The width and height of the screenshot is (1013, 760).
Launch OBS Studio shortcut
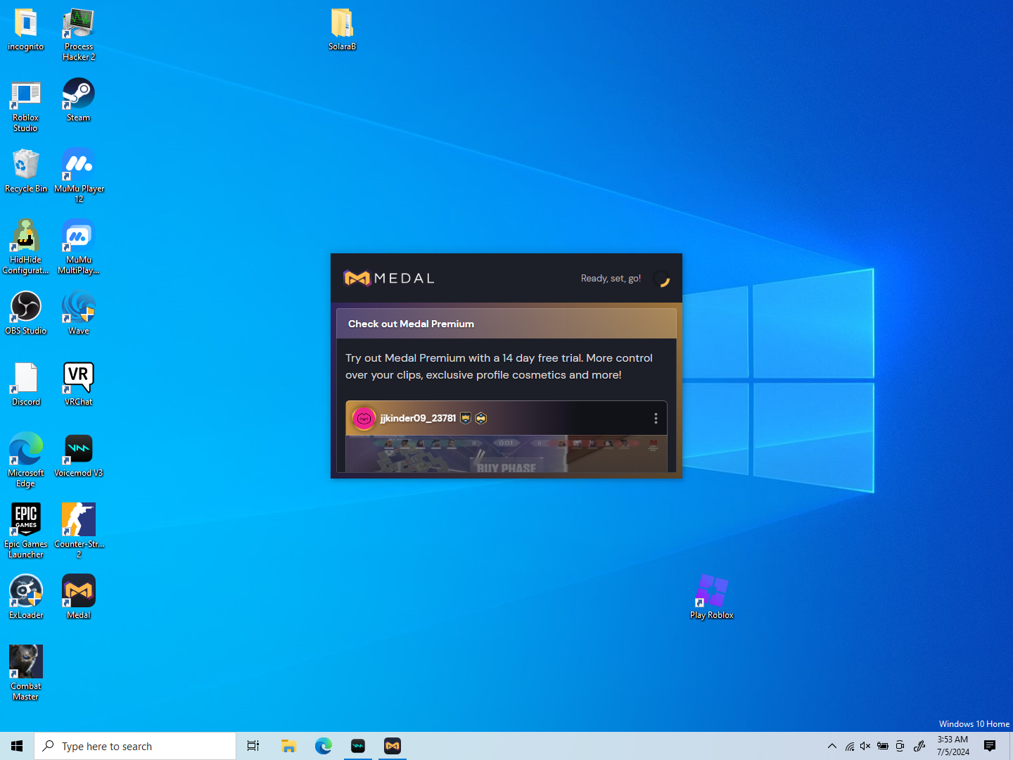(26, 313)
